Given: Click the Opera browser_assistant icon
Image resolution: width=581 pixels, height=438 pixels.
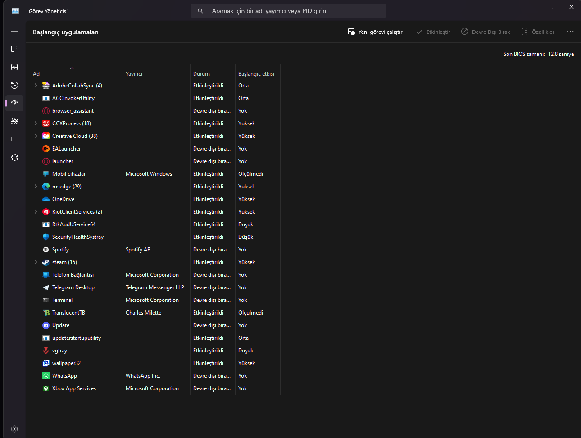Looking at the screenshot, I should (x=46, y=111).
